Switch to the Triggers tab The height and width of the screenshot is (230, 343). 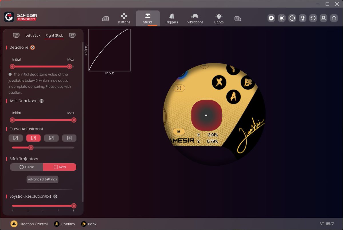[x=171, y=19]
